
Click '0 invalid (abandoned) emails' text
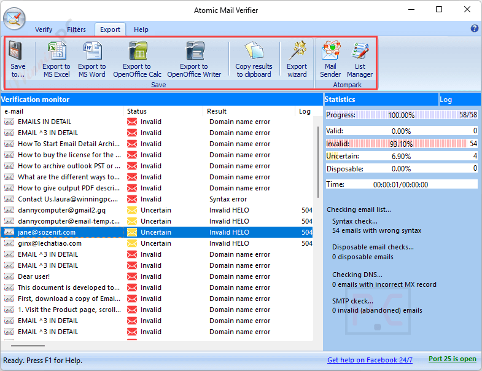click(x=377, y=310)
